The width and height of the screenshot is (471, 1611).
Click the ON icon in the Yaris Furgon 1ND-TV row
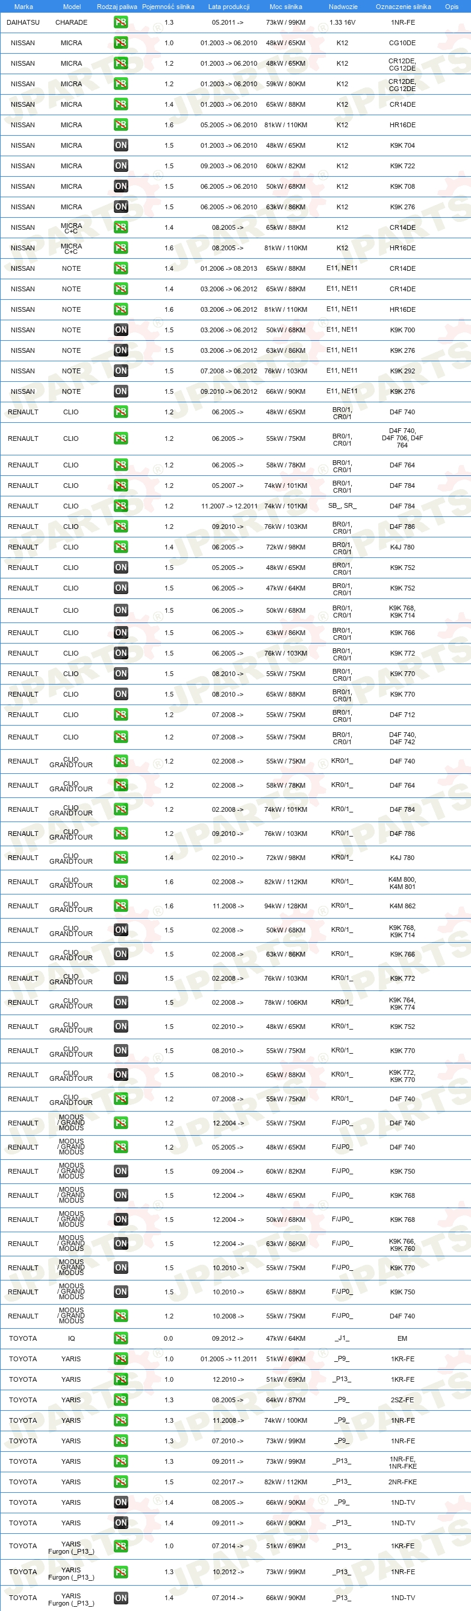pyautogui.click(x=120, y=1597)
